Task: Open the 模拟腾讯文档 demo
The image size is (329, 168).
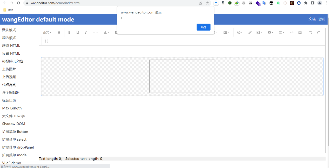Action: coord(12,61)
